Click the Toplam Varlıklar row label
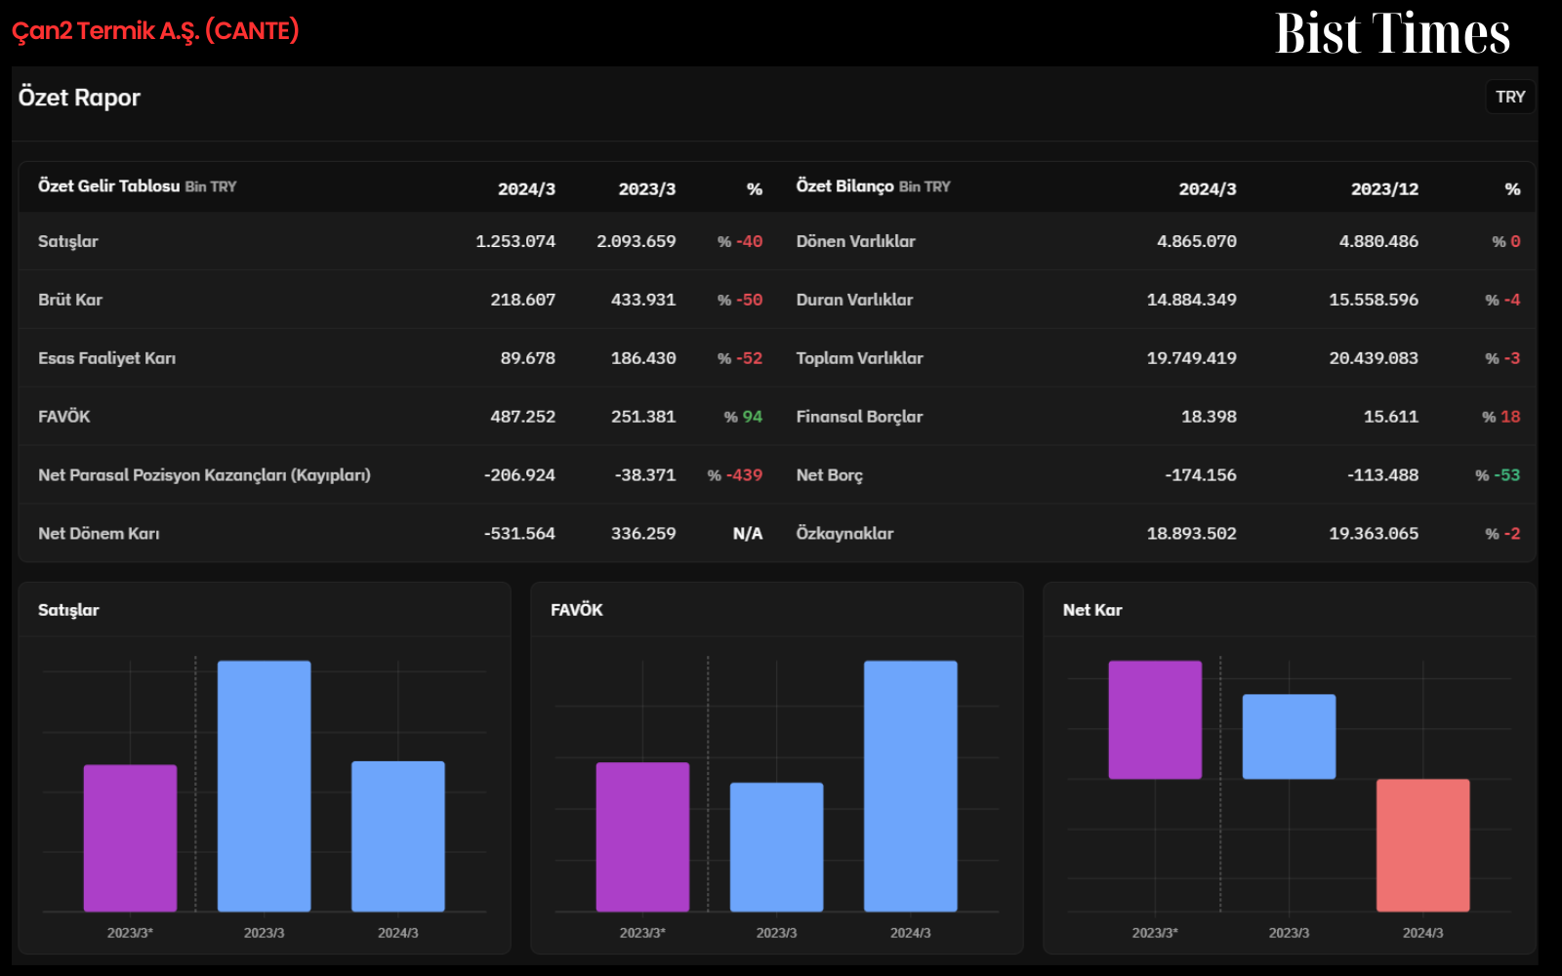Image resolution: width=1562 pixels, height=976 pixels. click(859, 358)
